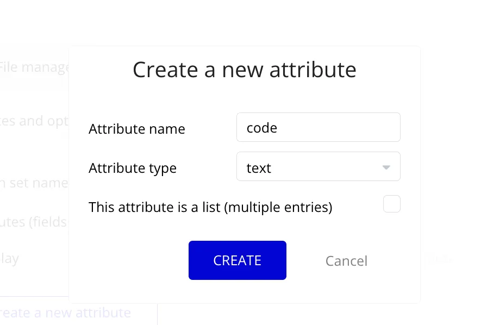This screenshot has height=325, width=487.
Task: Click the faded 'Create a new attribute' background link
Action: 66,313
